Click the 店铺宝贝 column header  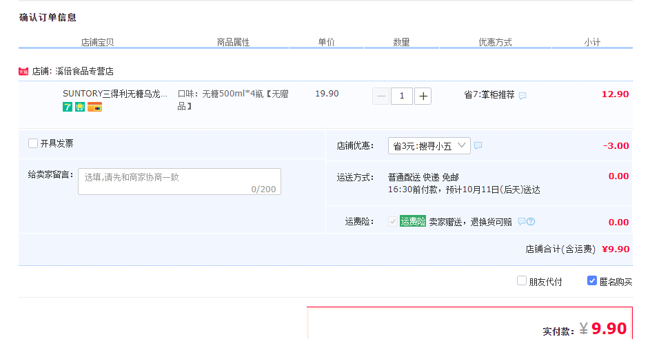tap(97, 42)
